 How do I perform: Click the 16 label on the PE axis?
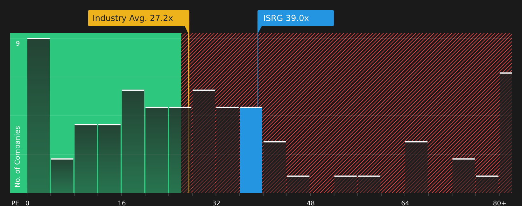tap(122, 203)
